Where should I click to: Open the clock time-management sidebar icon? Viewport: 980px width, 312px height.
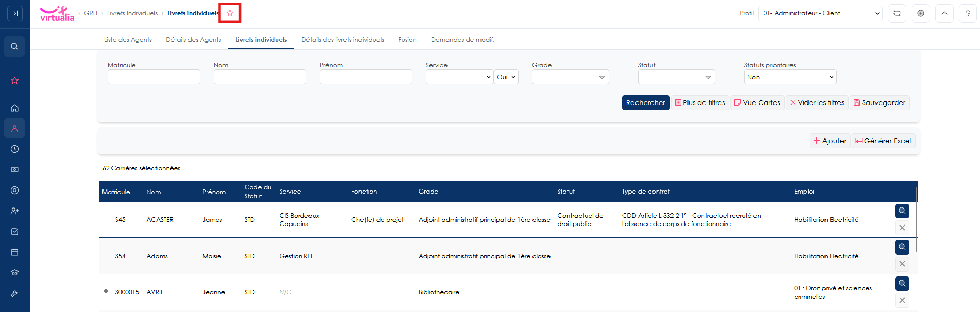coord(14,149)
